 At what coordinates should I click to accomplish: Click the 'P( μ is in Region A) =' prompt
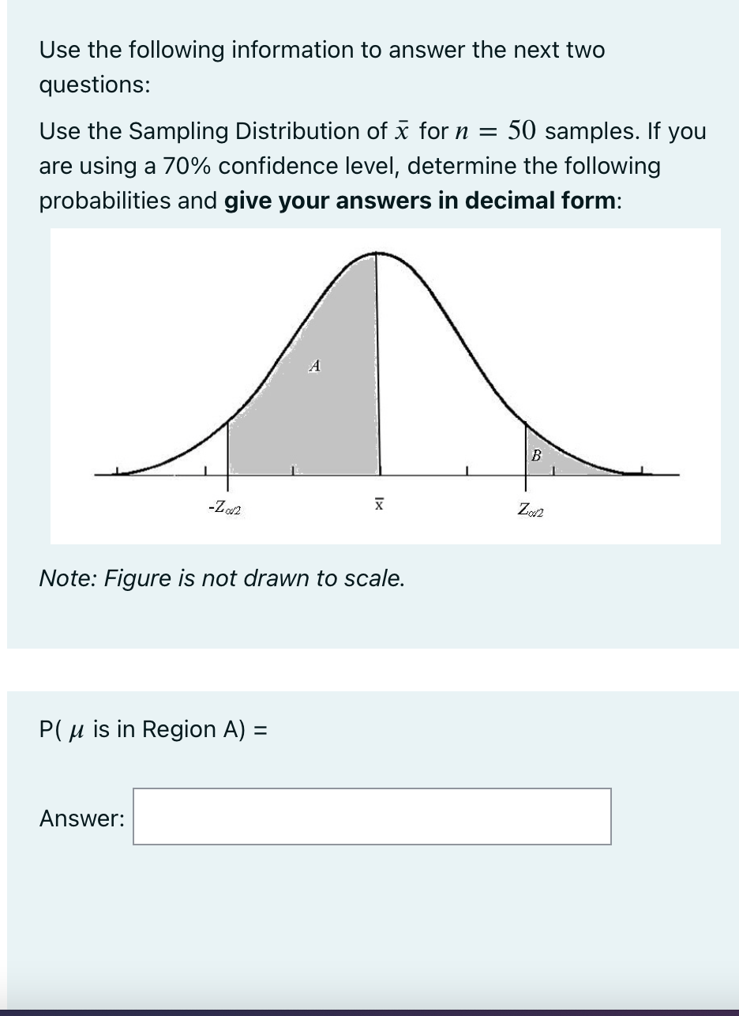point(153,728)
